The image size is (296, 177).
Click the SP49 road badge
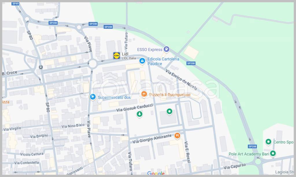tap(15, 4)
